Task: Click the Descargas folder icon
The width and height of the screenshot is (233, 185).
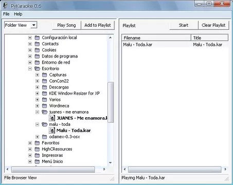Action: [45, 87]
